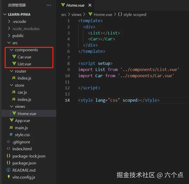Click the JS icon beside car.js
The width and height of the screenshot is (189, 184).
pyautogui.click(x=14, y=92)
